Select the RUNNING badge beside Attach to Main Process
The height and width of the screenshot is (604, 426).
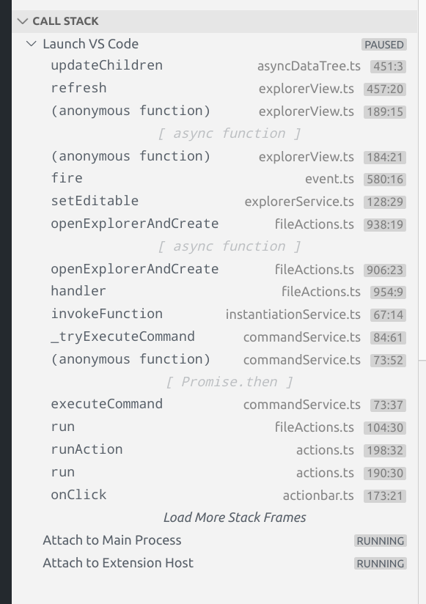tap(381, 541)
